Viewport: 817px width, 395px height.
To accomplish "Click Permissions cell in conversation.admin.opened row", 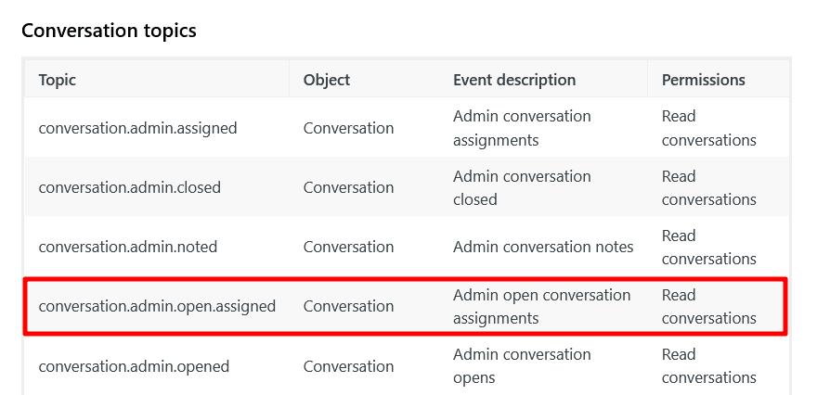I will coord(708,365).
